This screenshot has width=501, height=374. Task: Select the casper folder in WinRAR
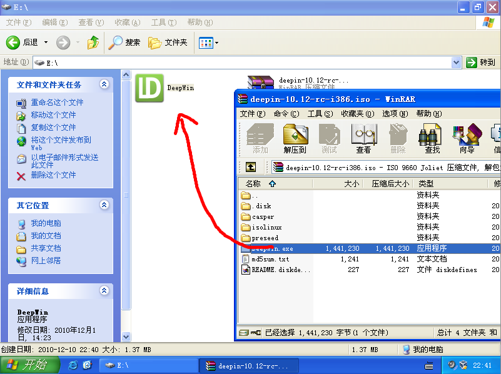[x=258, y=216]
